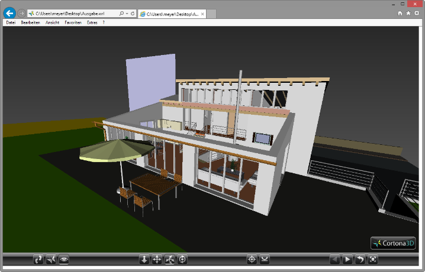Activate the Plan up-down arrow tool
The width and height of the screenshot is (425, 272).
[144, 259]
